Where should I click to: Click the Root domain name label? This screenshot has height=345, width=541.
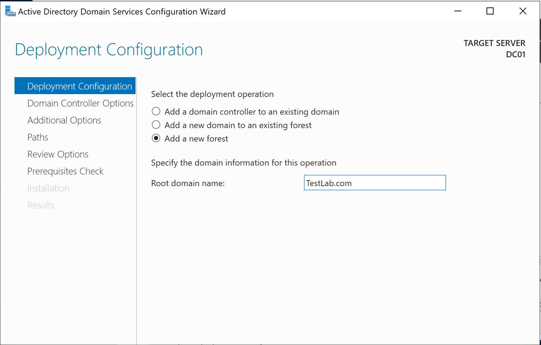[x=188, y=183]
